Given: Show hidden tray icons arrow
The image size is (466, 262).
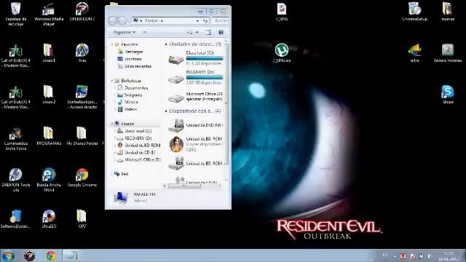Looking at the screenshot, I should (395, 255).
